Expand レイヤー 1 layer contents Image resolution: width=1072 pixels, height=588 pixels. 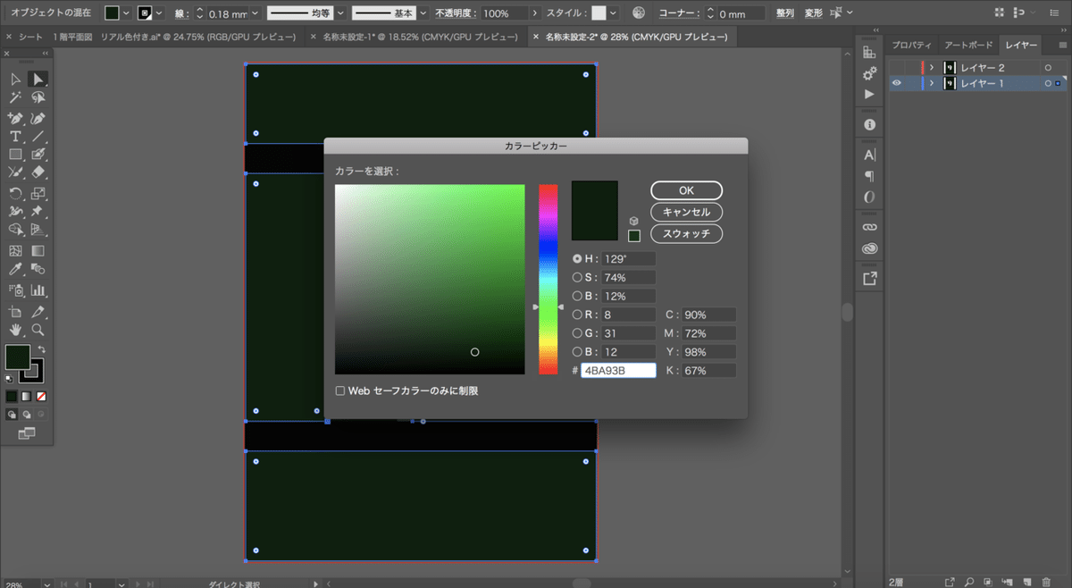click(932, 84)
